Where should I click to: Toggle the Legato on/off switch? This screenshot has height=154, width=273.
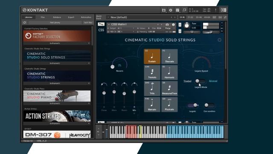[x=193, y=105]
